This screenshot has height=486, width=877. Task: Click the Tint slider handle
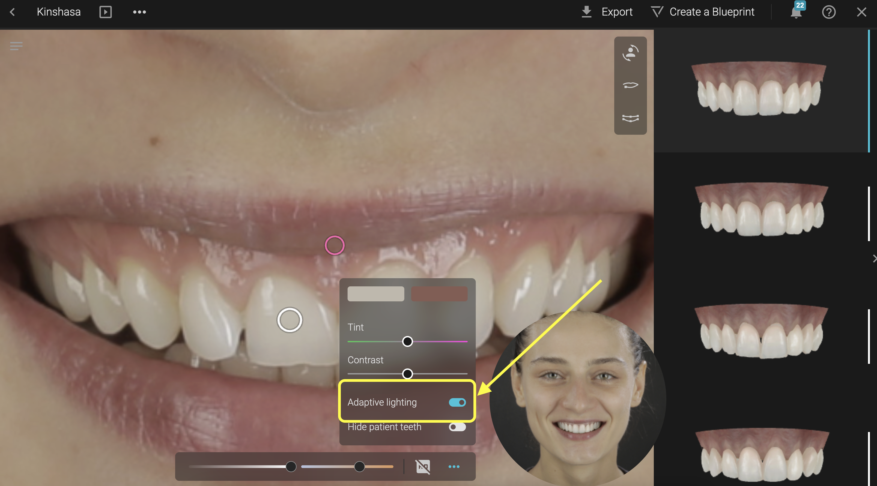(407, 341)
